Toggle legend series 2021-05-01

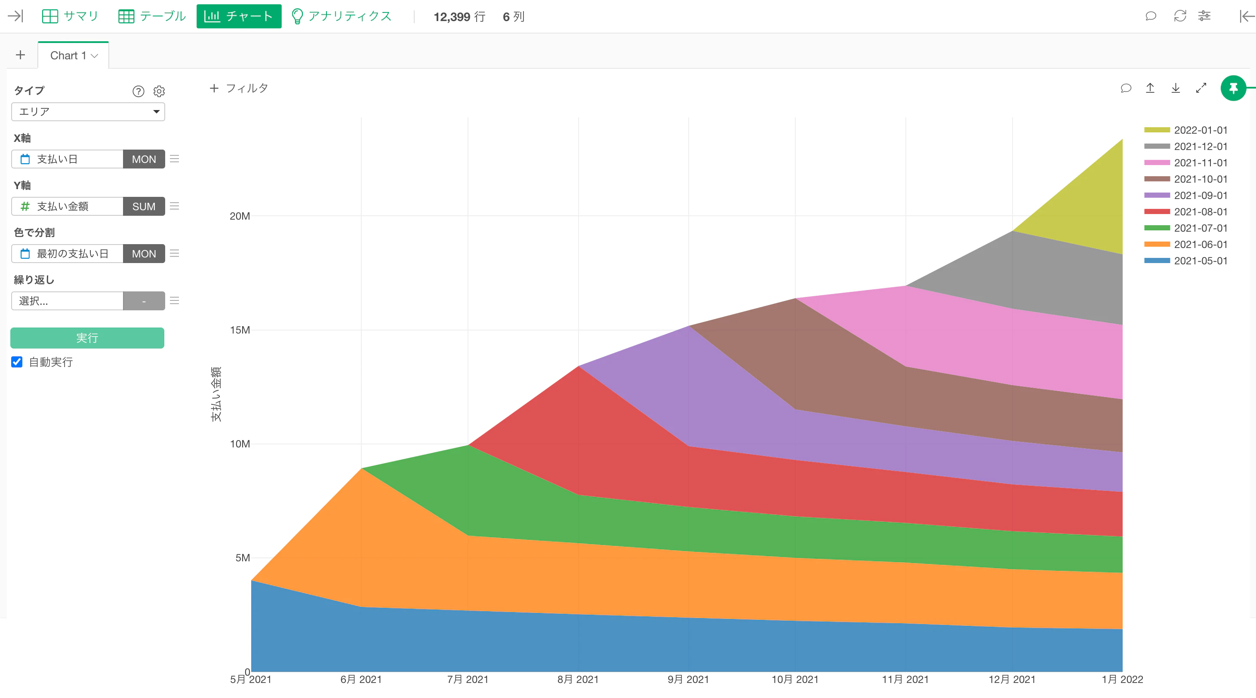pyautogui.click(x=1186, y=260)
